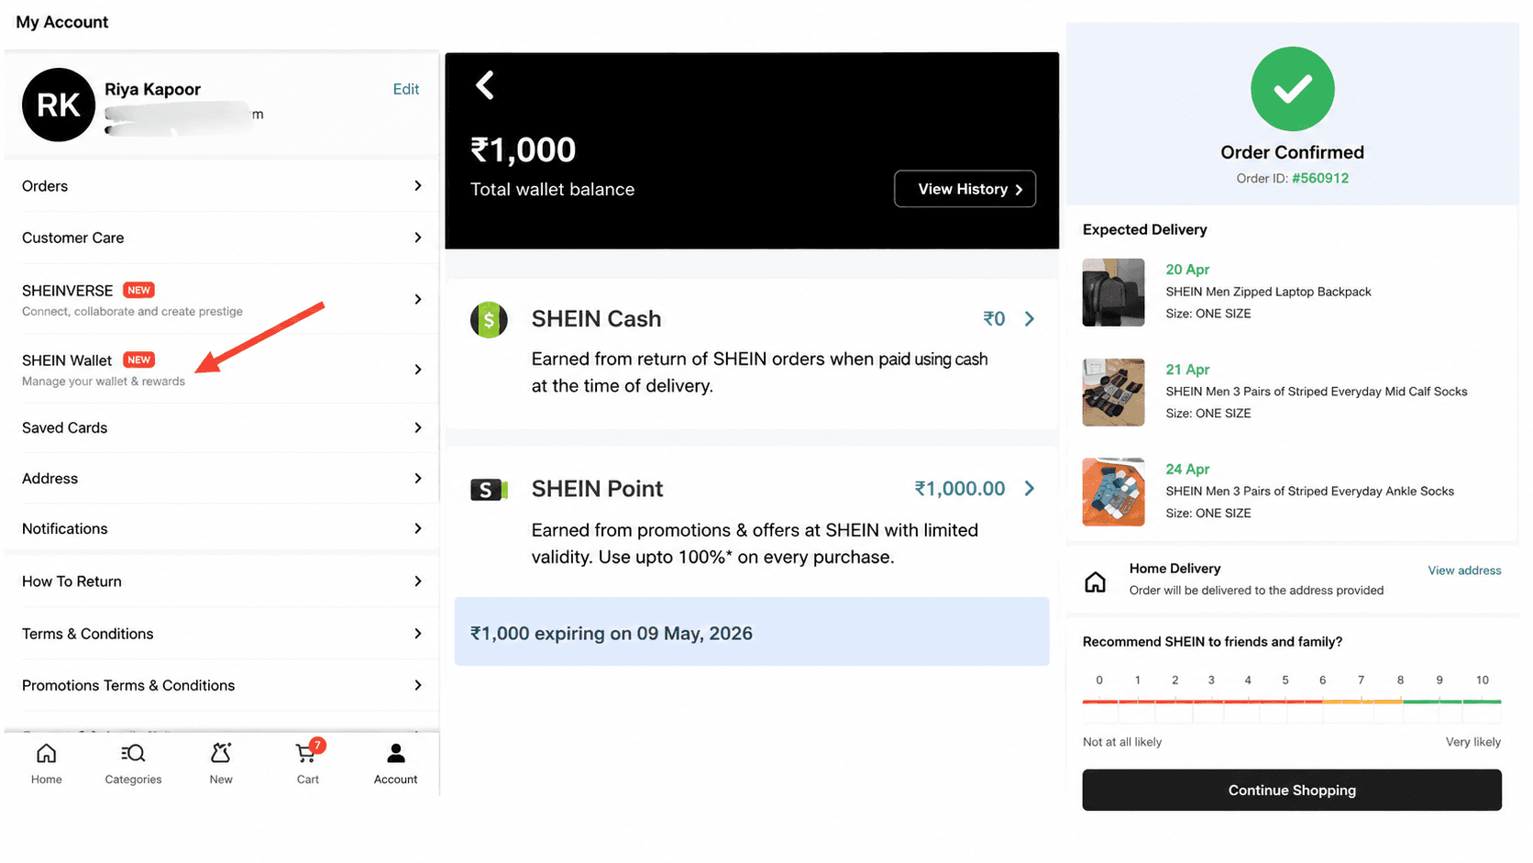Expand the How To Return chevron
The image size is (1533, 863).
(418, 581)
